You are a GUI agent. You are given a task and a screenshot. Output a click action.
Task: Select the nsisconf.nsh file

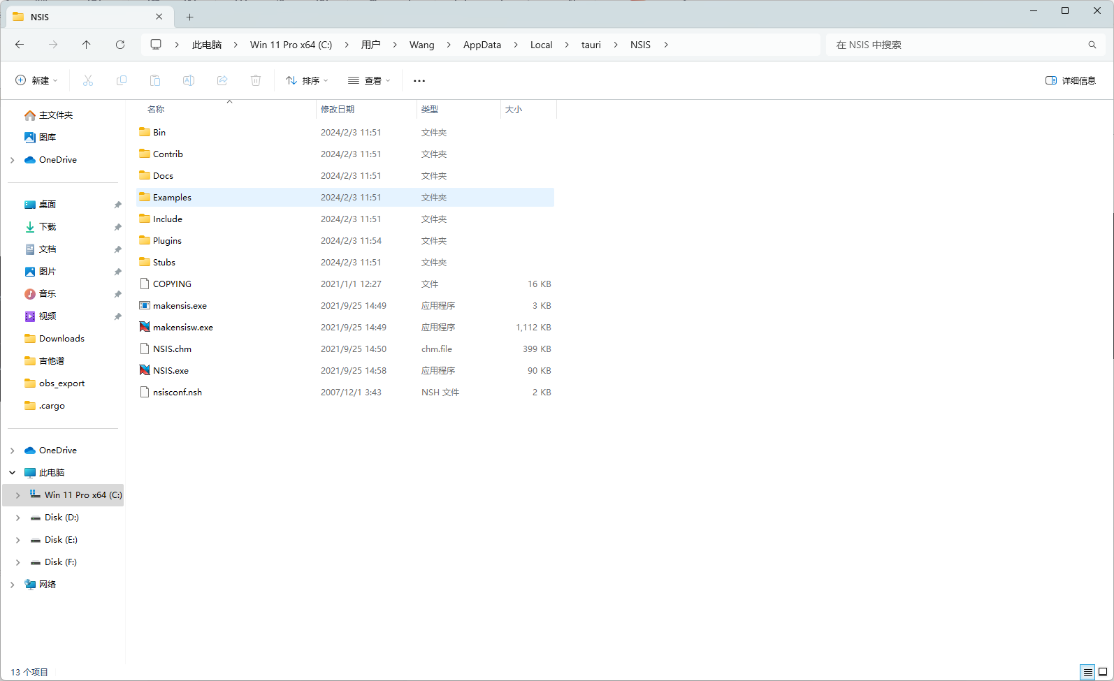click(x=178, y=393)
